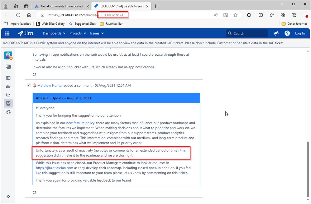The image size is (311, 204).
Task: Open Immersive Reader icon
Action: 226,15
